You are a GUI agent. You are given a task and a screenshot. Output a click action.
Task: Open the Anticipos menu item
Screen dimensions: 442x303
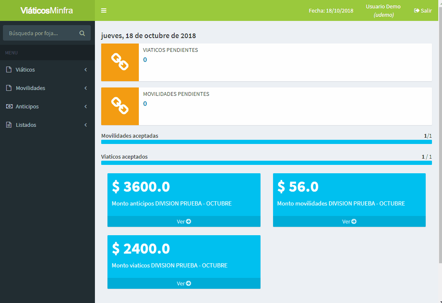[27, 107]
